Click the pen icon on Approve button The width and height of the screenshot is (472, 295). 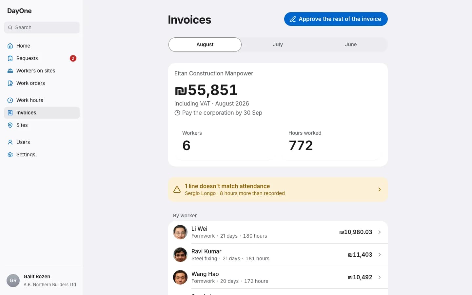tap(293, 19)
